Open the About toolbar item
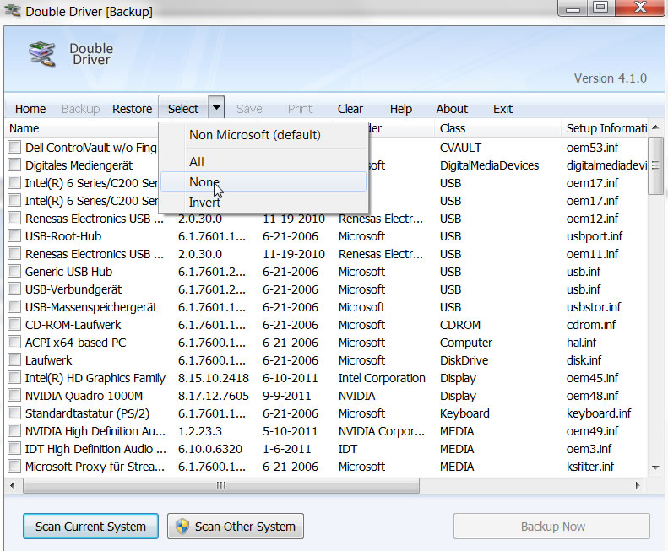 click(452, 109)
